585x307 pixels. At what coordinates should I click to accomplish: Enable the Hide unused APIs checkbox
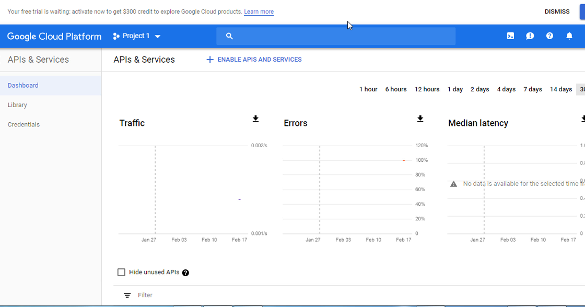click(121, 272)
